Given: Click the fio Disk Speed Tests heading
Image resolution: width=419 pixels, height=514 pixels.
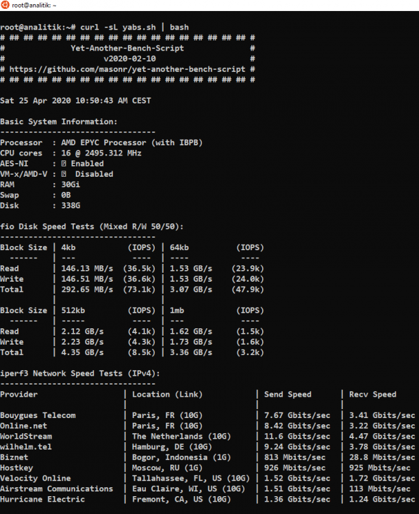Looking at the screenshot, I should [x=92, y=226].
